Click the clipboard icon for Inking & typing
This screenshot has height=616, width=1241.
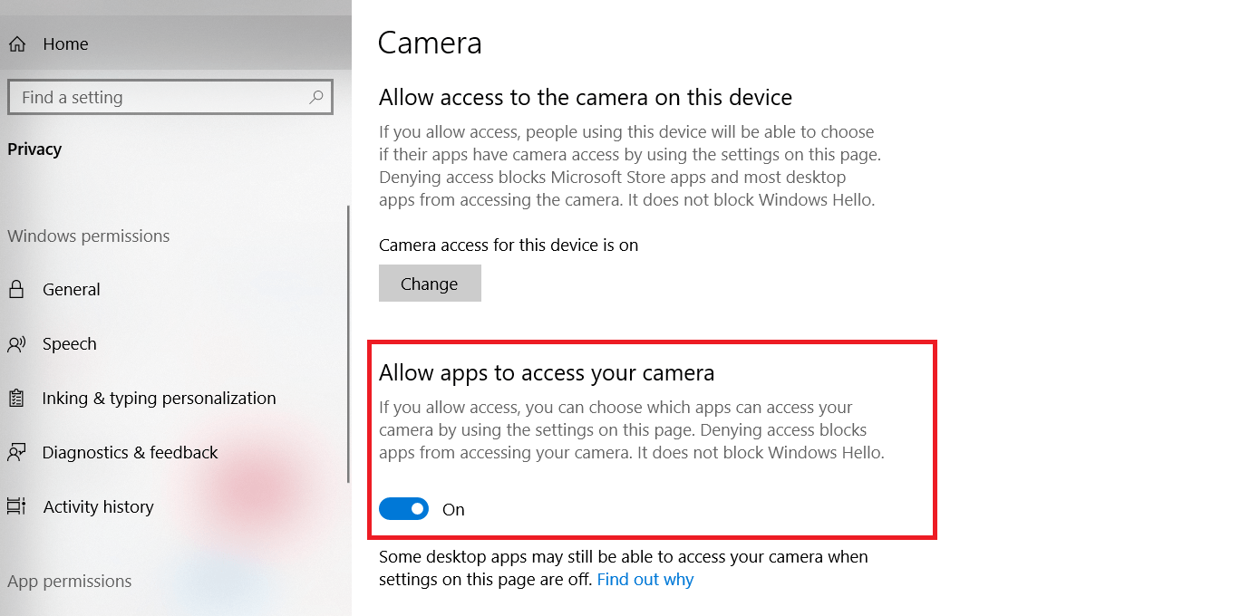point(16,399)
